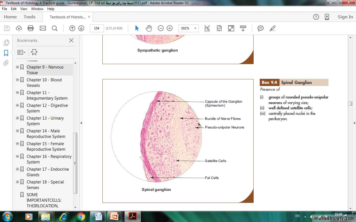Image resolution: width=356 pixels, height=222 pixels.
Task: Expand Chapter 12 - Digestive System bookmark
Action: pyautogui.click(x=17, y=105)
